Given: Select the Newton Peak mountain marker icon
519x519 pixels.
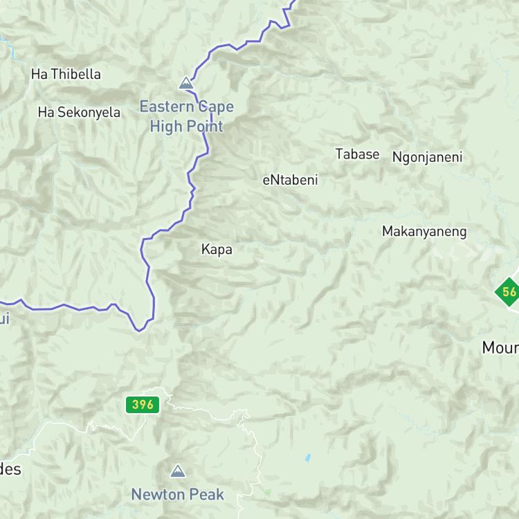Looking at the screenshot, I should coord(178,471).
